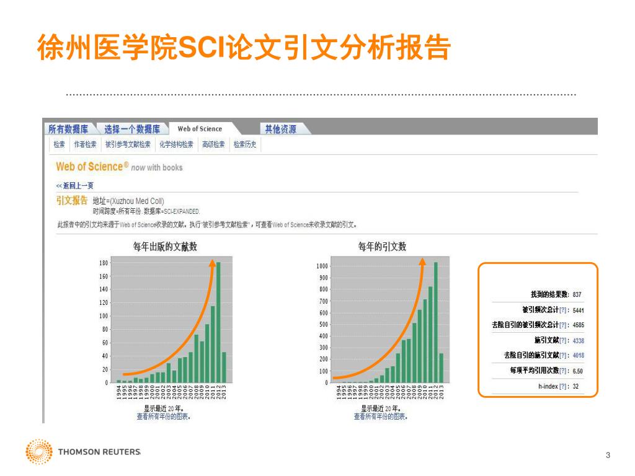Open the 4338 citing articles link
This screenshot has width=635, height=476.
click(579, 341)
